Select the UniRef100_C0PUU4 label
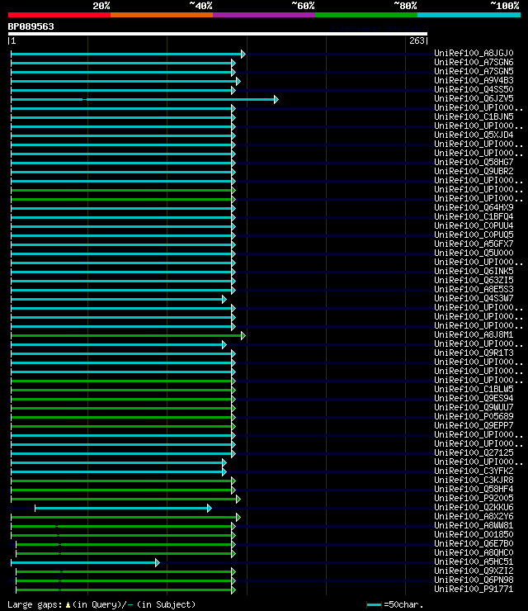 tap(474, 225)
